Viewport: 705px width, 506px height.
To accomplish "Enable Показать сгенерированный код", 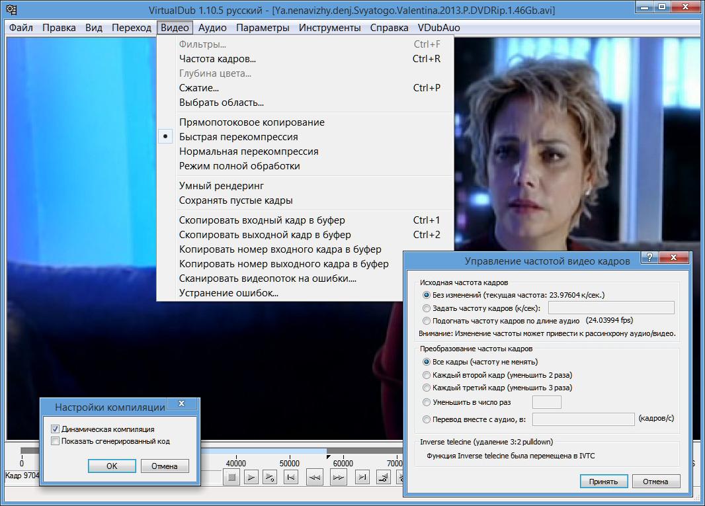I will click(x=56, y=441).
